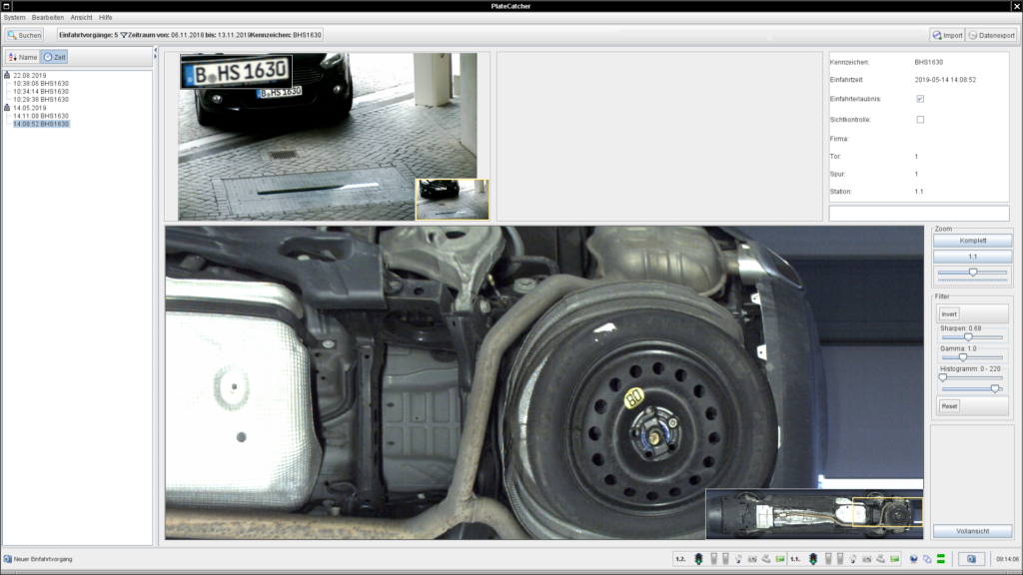Viewport: 1023px width, 575px height.
Task: Sort the list by Zeit
Action: pyautogui.click(x=54, y=57)
